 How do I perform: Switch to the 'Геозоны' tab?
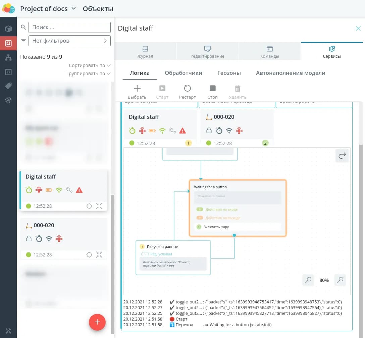[x=229, y=73]
